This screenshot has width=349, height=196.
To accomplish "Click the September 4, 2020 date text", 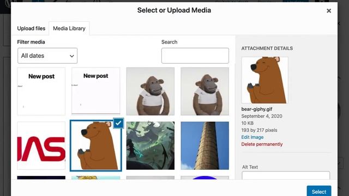I will [x=262, y=116].
